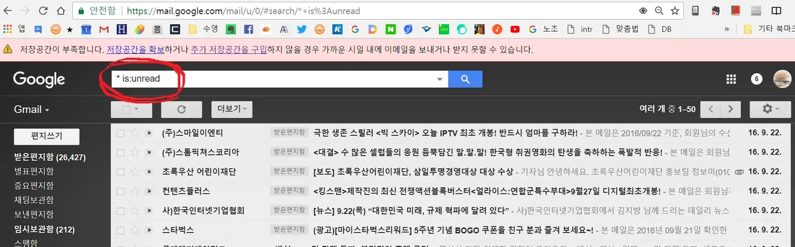Open the YouTube bookmark
795x247 pixels.
[515, 29]
